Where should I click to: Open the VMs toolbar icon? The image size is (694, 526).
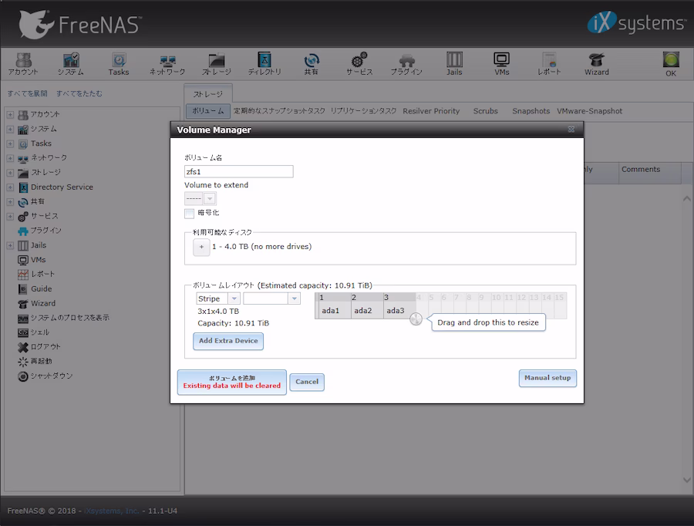pyautogui.click(x=501, y=64)
